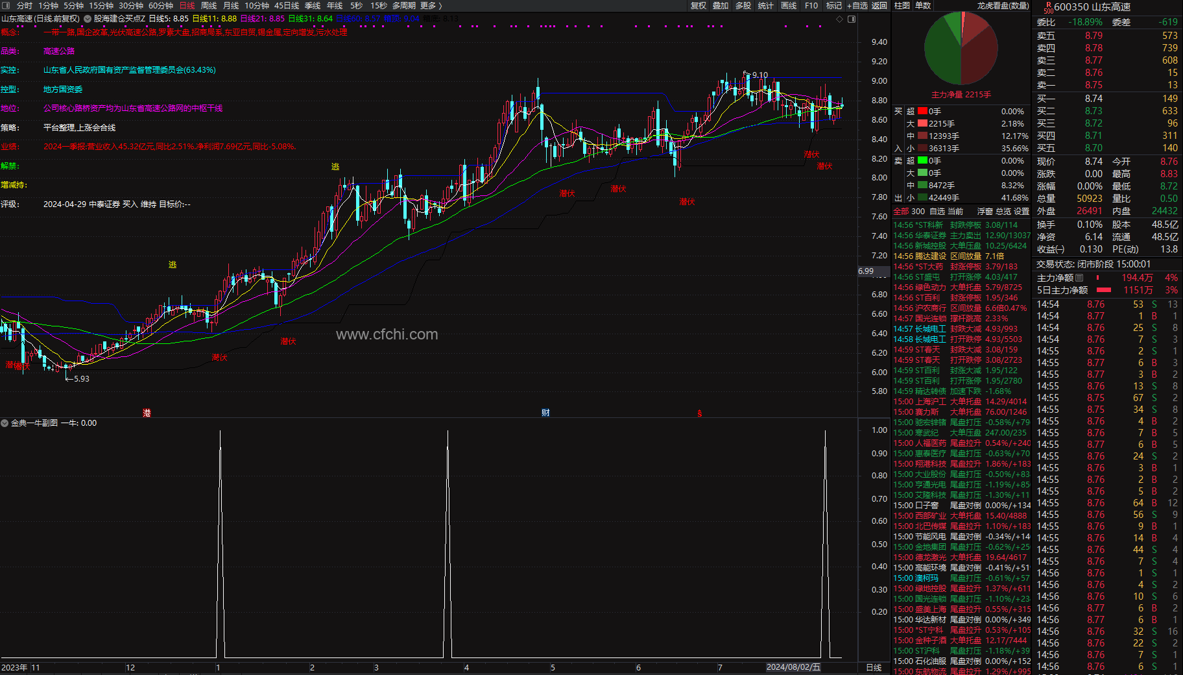Switch to 单数 order count view
The width and height of the screenshot is (1183, 675).
pyautogui.click(x=923, y=6)
